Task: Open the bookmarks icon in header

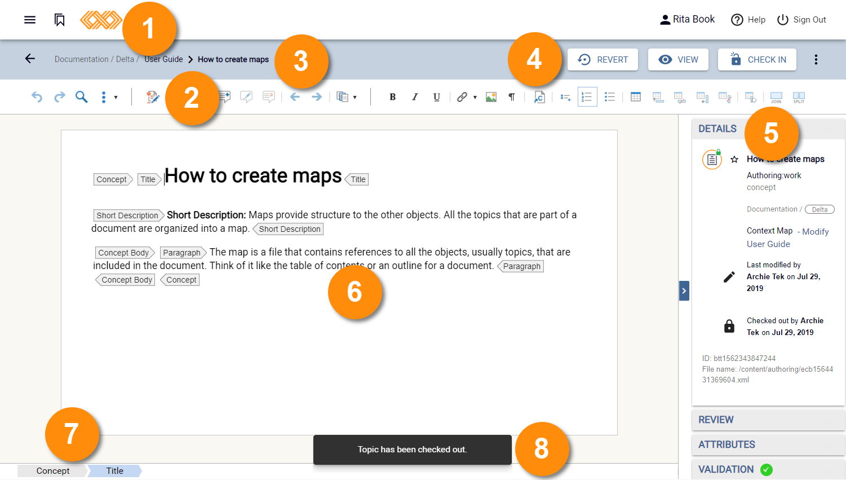Action: coord(60,20)
